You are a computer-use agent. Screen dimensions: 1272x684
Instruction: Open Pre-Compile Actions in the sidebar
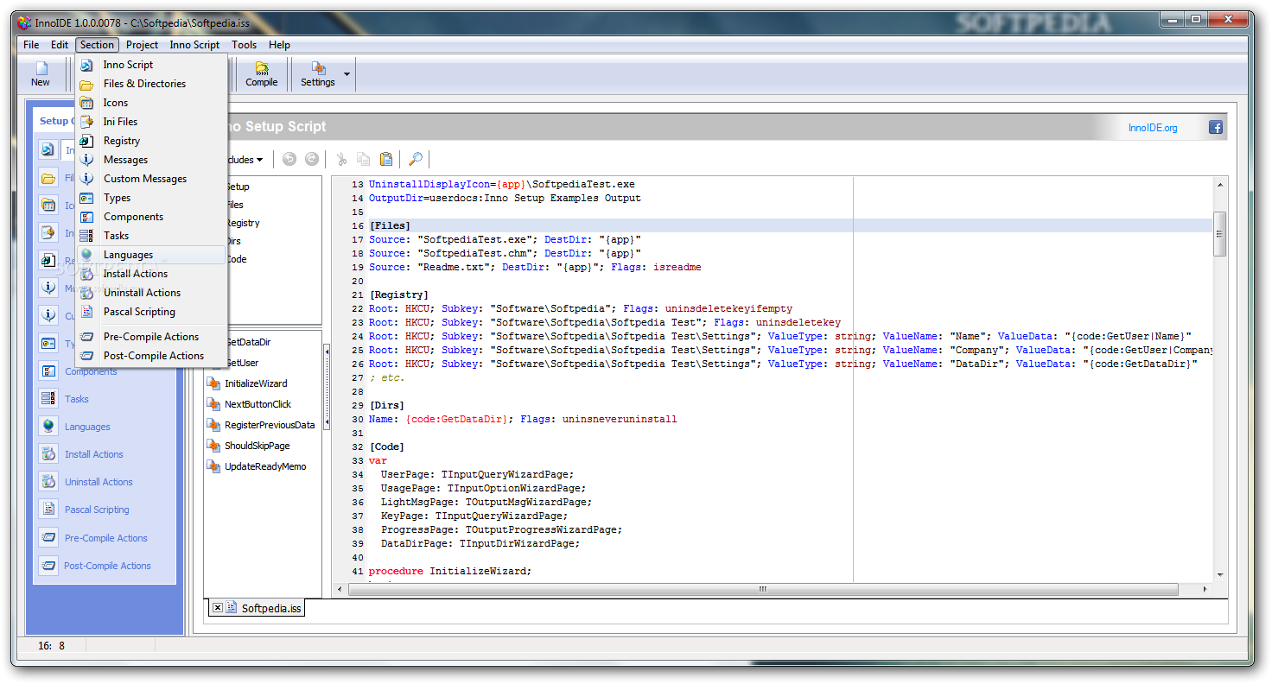pos(105,538)
